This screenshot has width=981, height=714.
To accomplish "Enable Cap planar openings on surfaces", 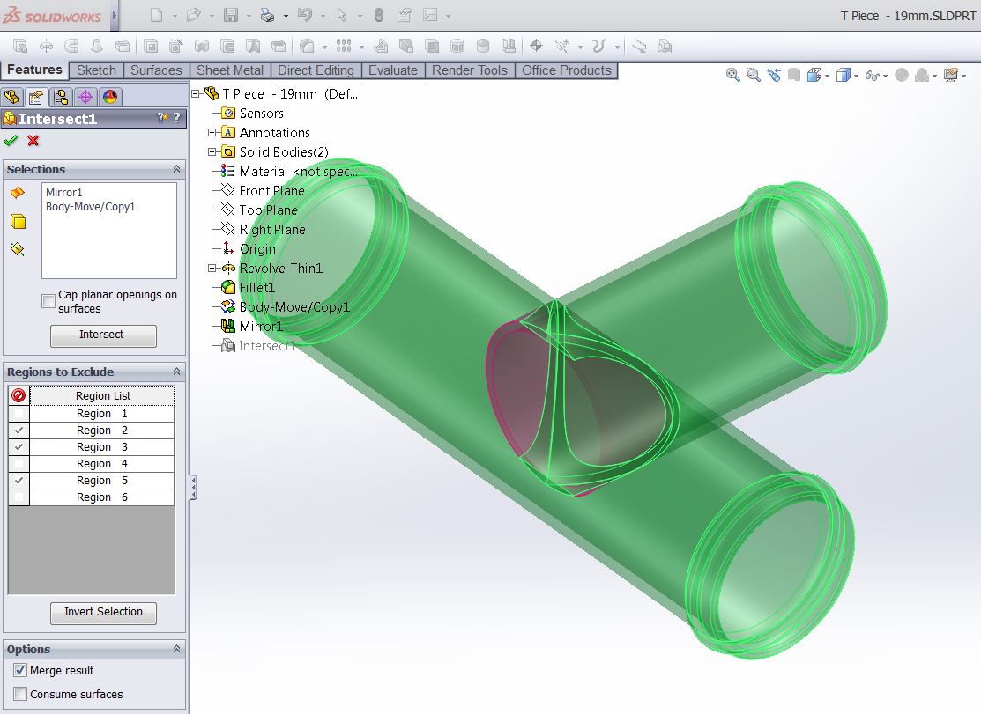I will [x=48, y=302].
